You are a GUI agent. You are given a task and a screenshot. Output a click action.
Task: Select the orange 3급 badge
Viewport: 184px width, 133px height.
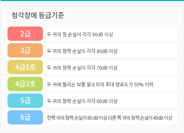(x=25, y=50)
